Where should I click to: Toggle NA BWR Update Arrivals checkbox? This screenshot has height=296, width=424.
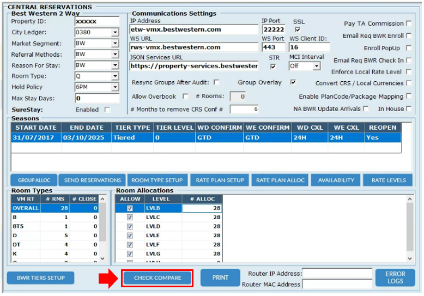tap(366, 109)
